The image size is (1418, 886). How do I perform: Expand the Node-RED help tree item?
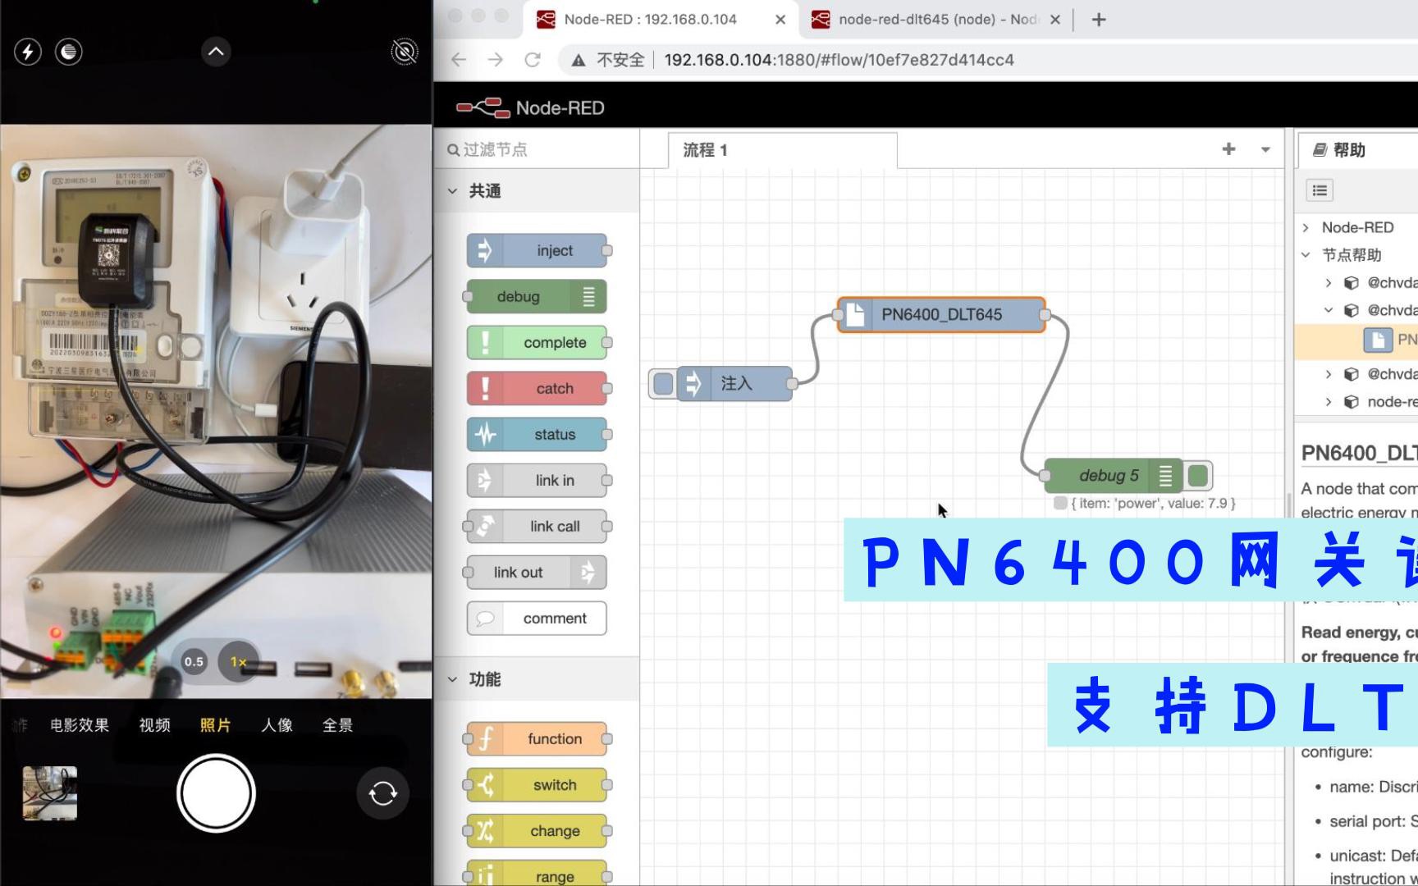point(1306,227)
